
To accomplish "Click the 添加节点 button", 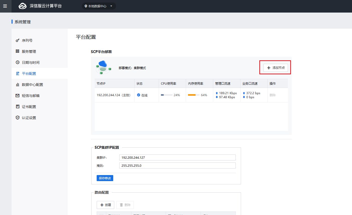I will coord(275,68).
